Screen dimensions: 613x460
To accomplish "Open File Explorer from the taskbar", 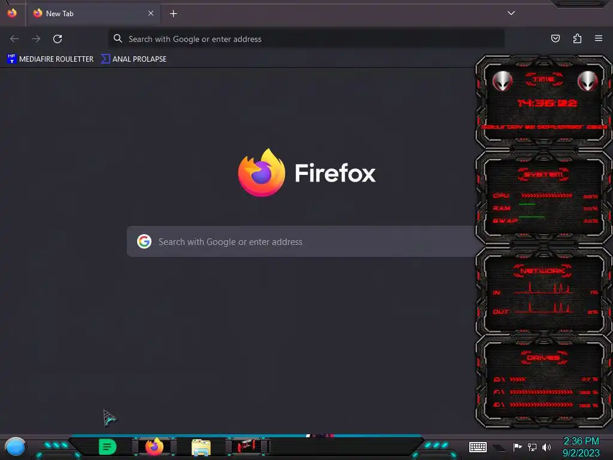I will 201,447.
